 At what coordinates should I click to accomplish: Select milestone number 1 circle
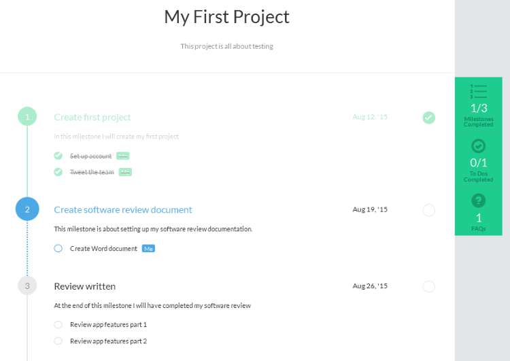[x=27, y=116]
